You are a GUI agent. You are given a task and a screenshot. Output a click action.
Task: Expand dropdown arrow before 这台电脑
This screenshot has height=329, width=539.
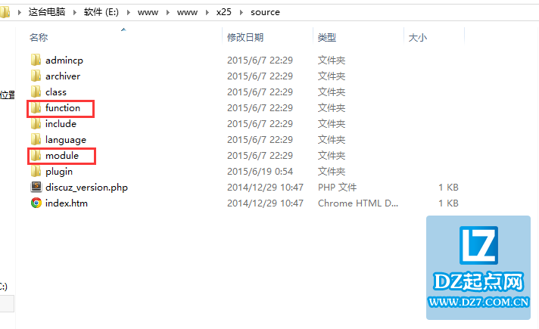point(20,13)
